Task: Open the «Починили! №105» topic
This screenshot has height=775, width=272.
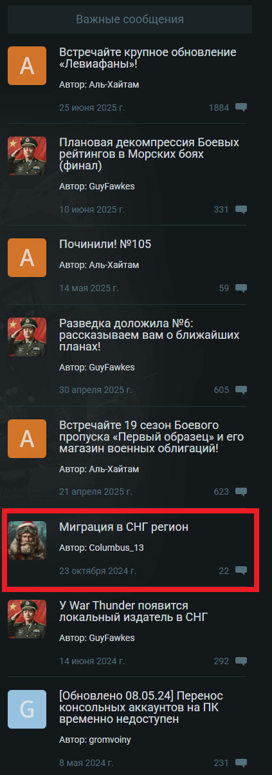Action: point(105,244)
